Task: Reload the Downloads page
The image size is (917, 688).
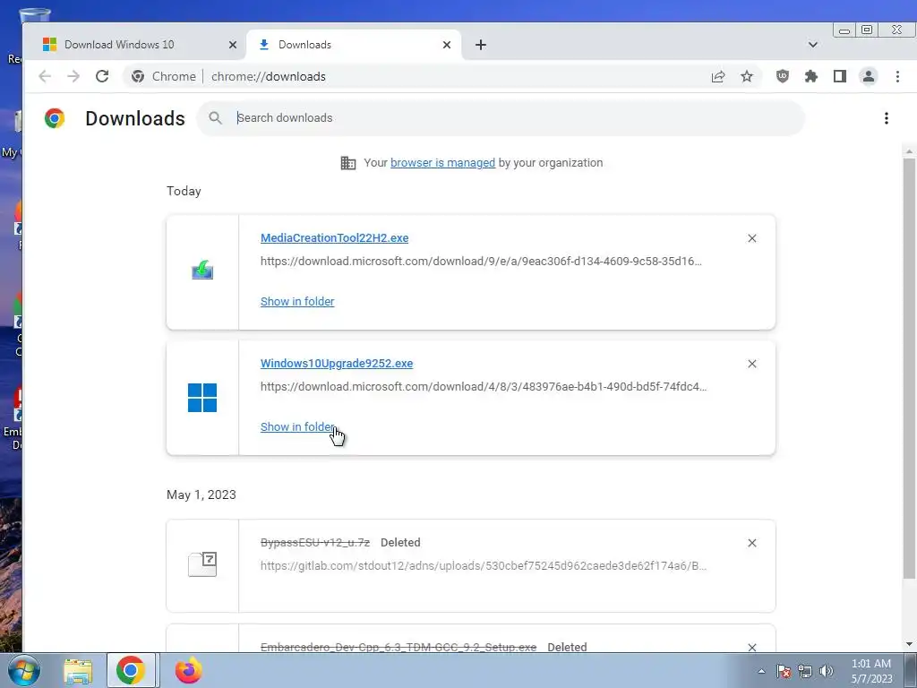Action: click(102, 77)
